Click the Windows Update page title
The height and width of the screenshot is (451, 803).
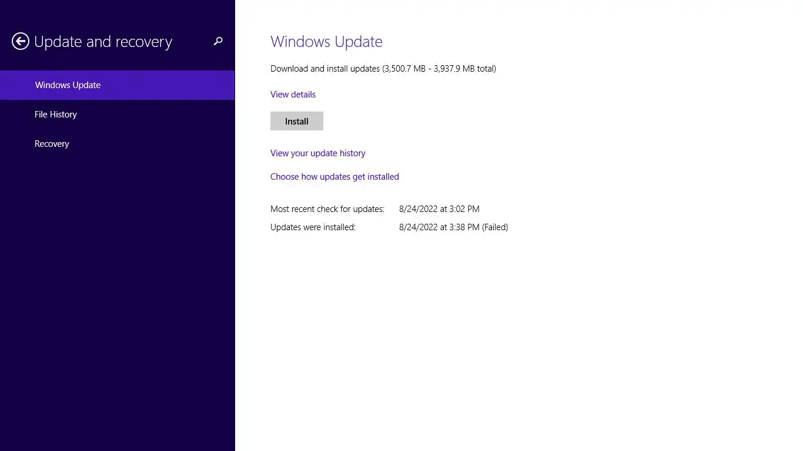pyautogui.click(x=326, y=42)
